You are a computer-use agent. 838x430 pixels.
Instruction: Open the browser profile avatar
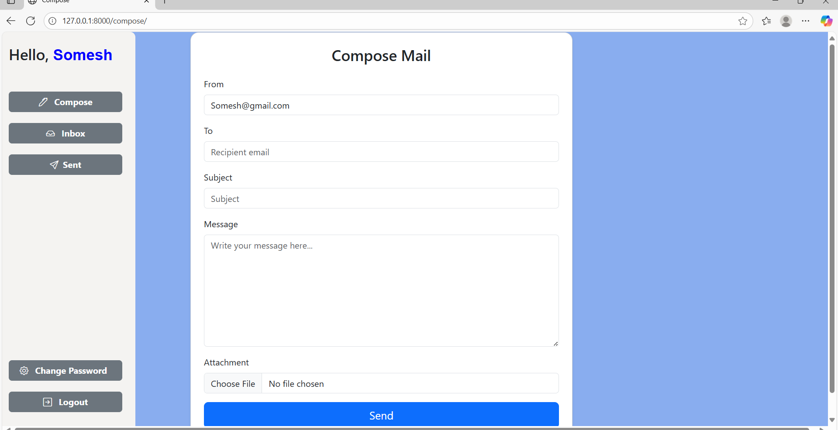(786, 21)
